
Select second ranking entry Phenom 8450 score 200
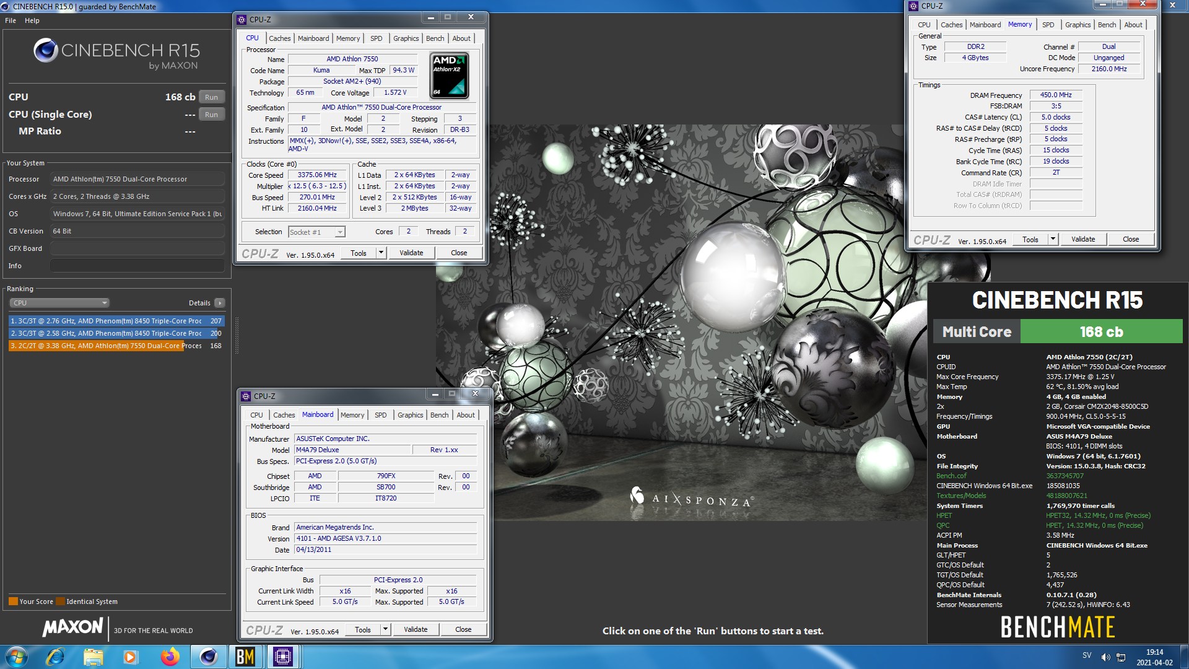tap(116, 333)
